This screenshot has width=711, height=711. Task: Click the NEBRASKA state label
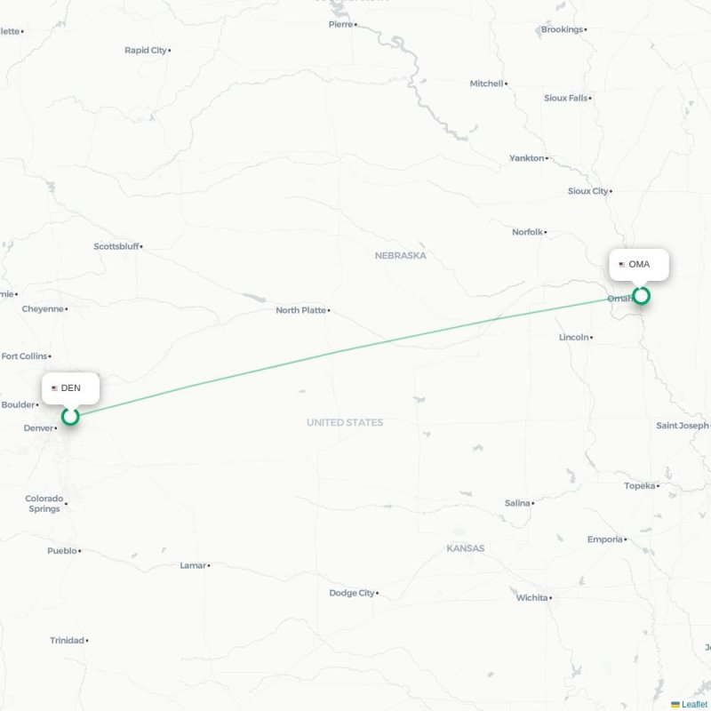pos(401,256)
